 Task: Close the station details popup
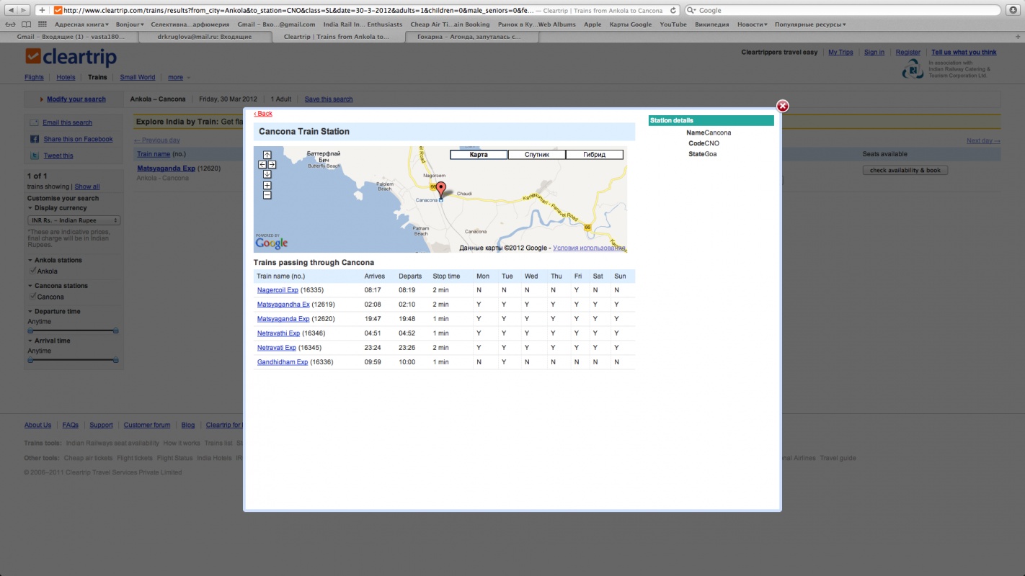pos(782,107)
